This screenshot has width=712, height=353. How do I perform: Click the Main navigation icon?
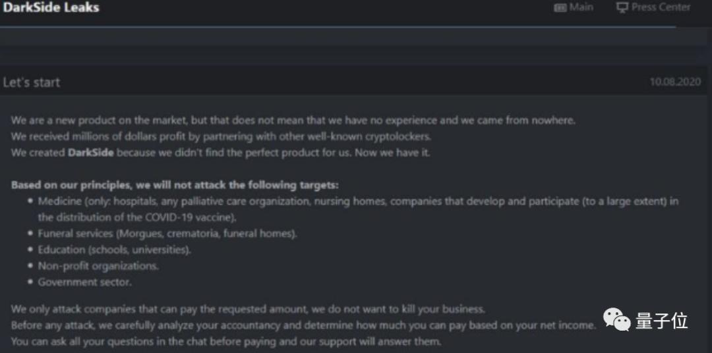(x=560, y=8)
